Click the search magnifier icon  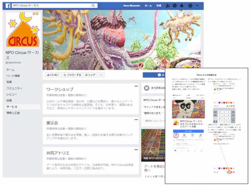(93, 5)
